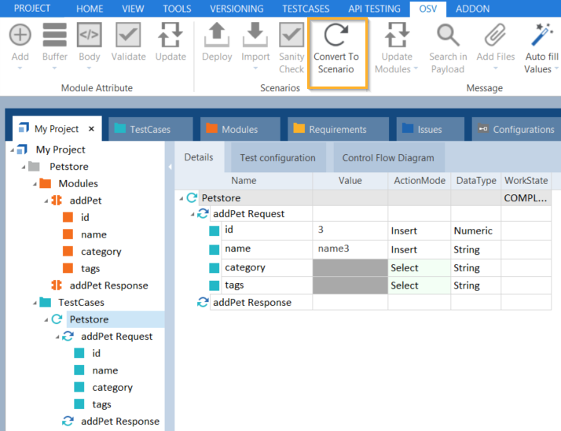The image size is (561, 431).
Task: Collapse the addPet Request grid row
Action: point(192,214)
